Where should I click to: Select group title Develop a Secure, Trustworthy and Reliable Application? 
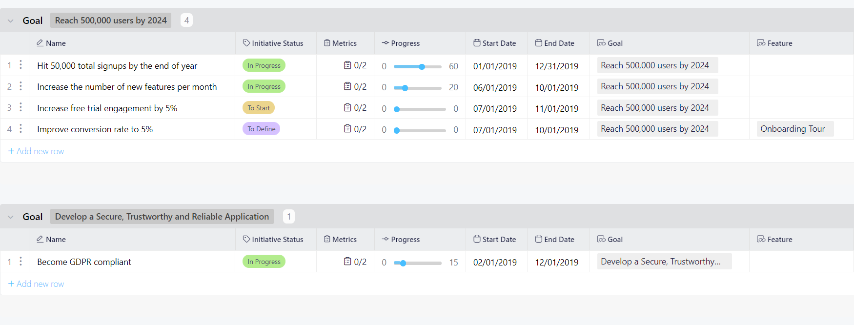162,217
